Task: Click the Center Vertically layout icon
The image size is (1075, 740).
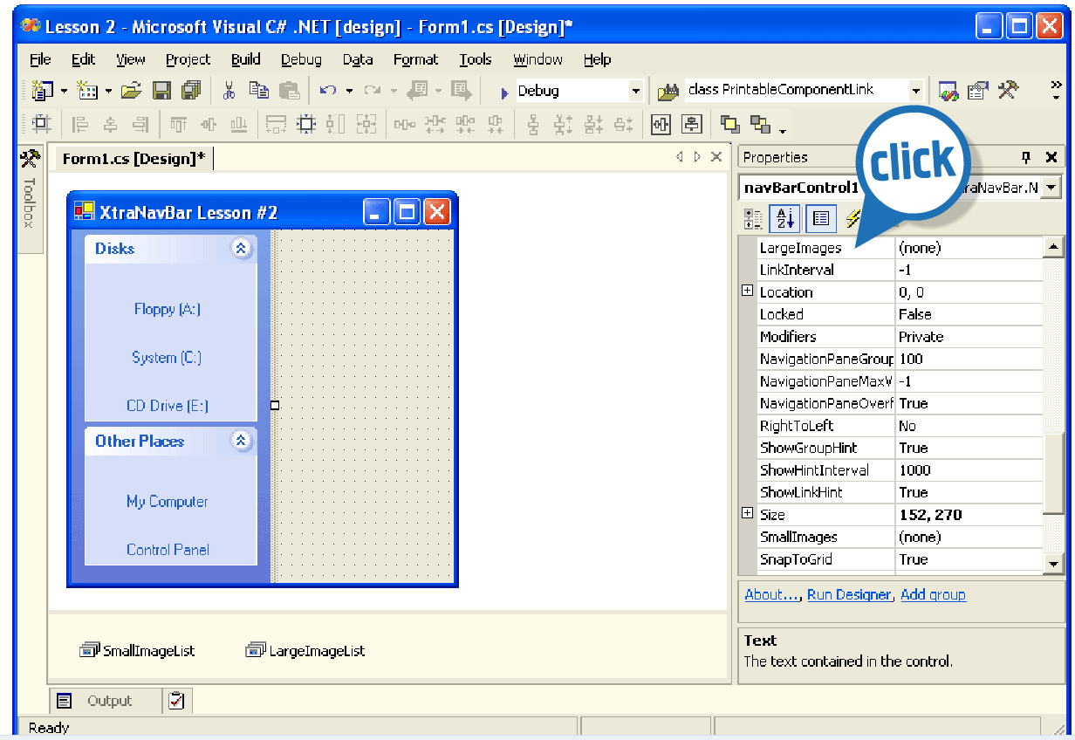Action: click(692, 124)
